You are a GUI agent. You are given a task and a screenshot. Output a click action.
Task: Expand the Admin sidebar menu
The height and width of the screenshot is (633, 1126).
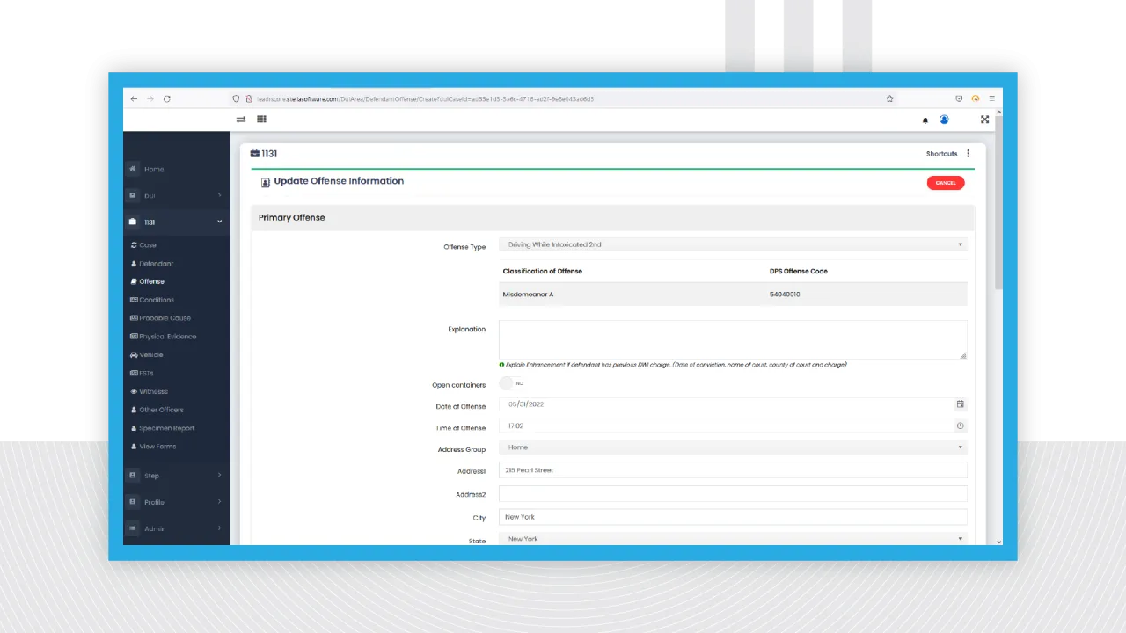(176, 528)
